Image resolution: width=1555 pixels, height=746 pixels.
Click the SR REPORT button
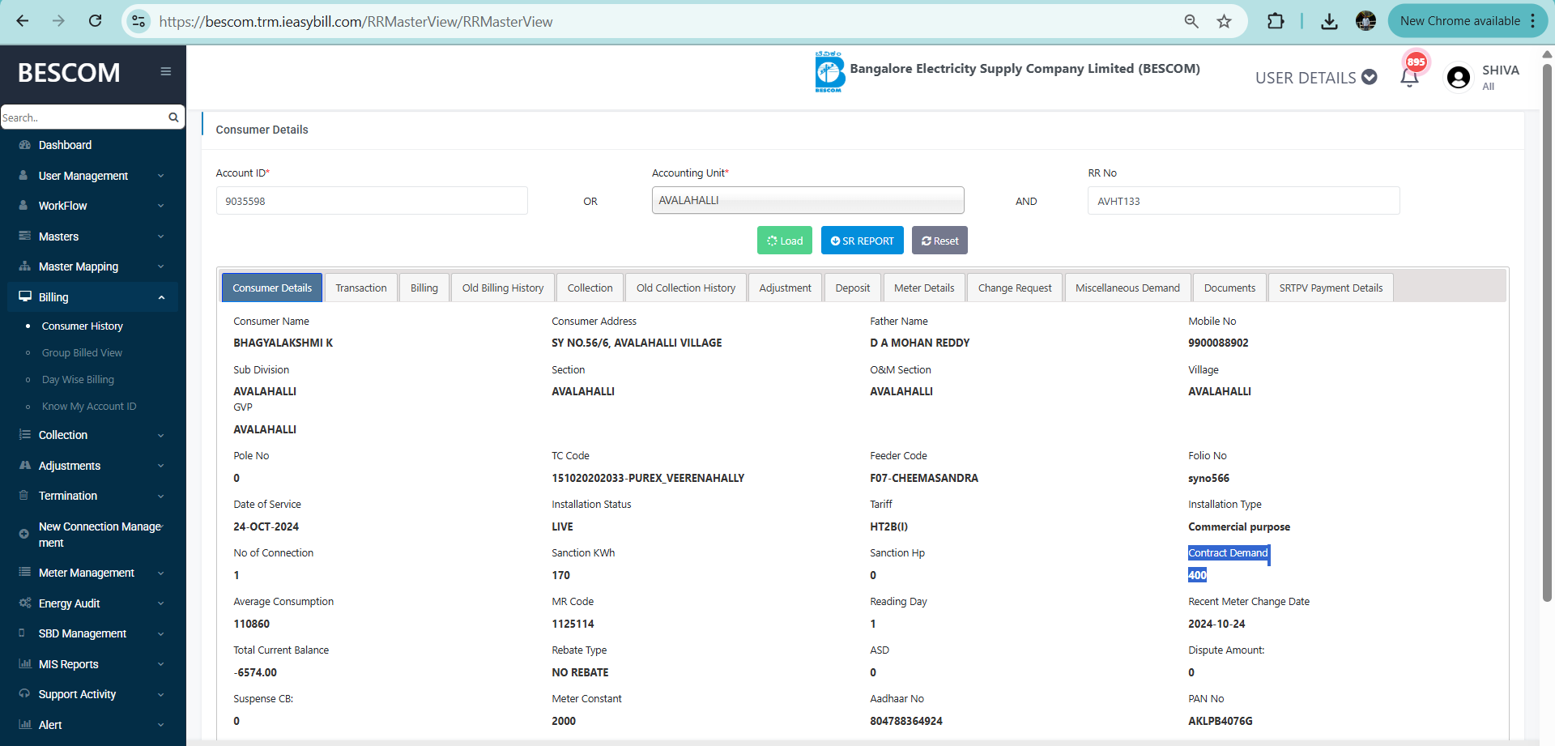[862, 241]
